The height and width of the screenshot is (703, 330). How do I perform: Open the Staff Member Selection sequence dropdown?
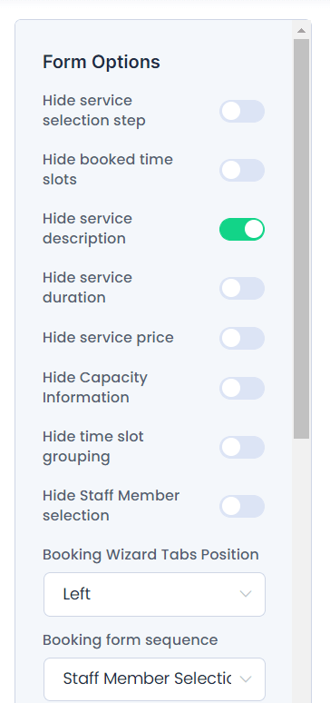(x=154, y=679)
